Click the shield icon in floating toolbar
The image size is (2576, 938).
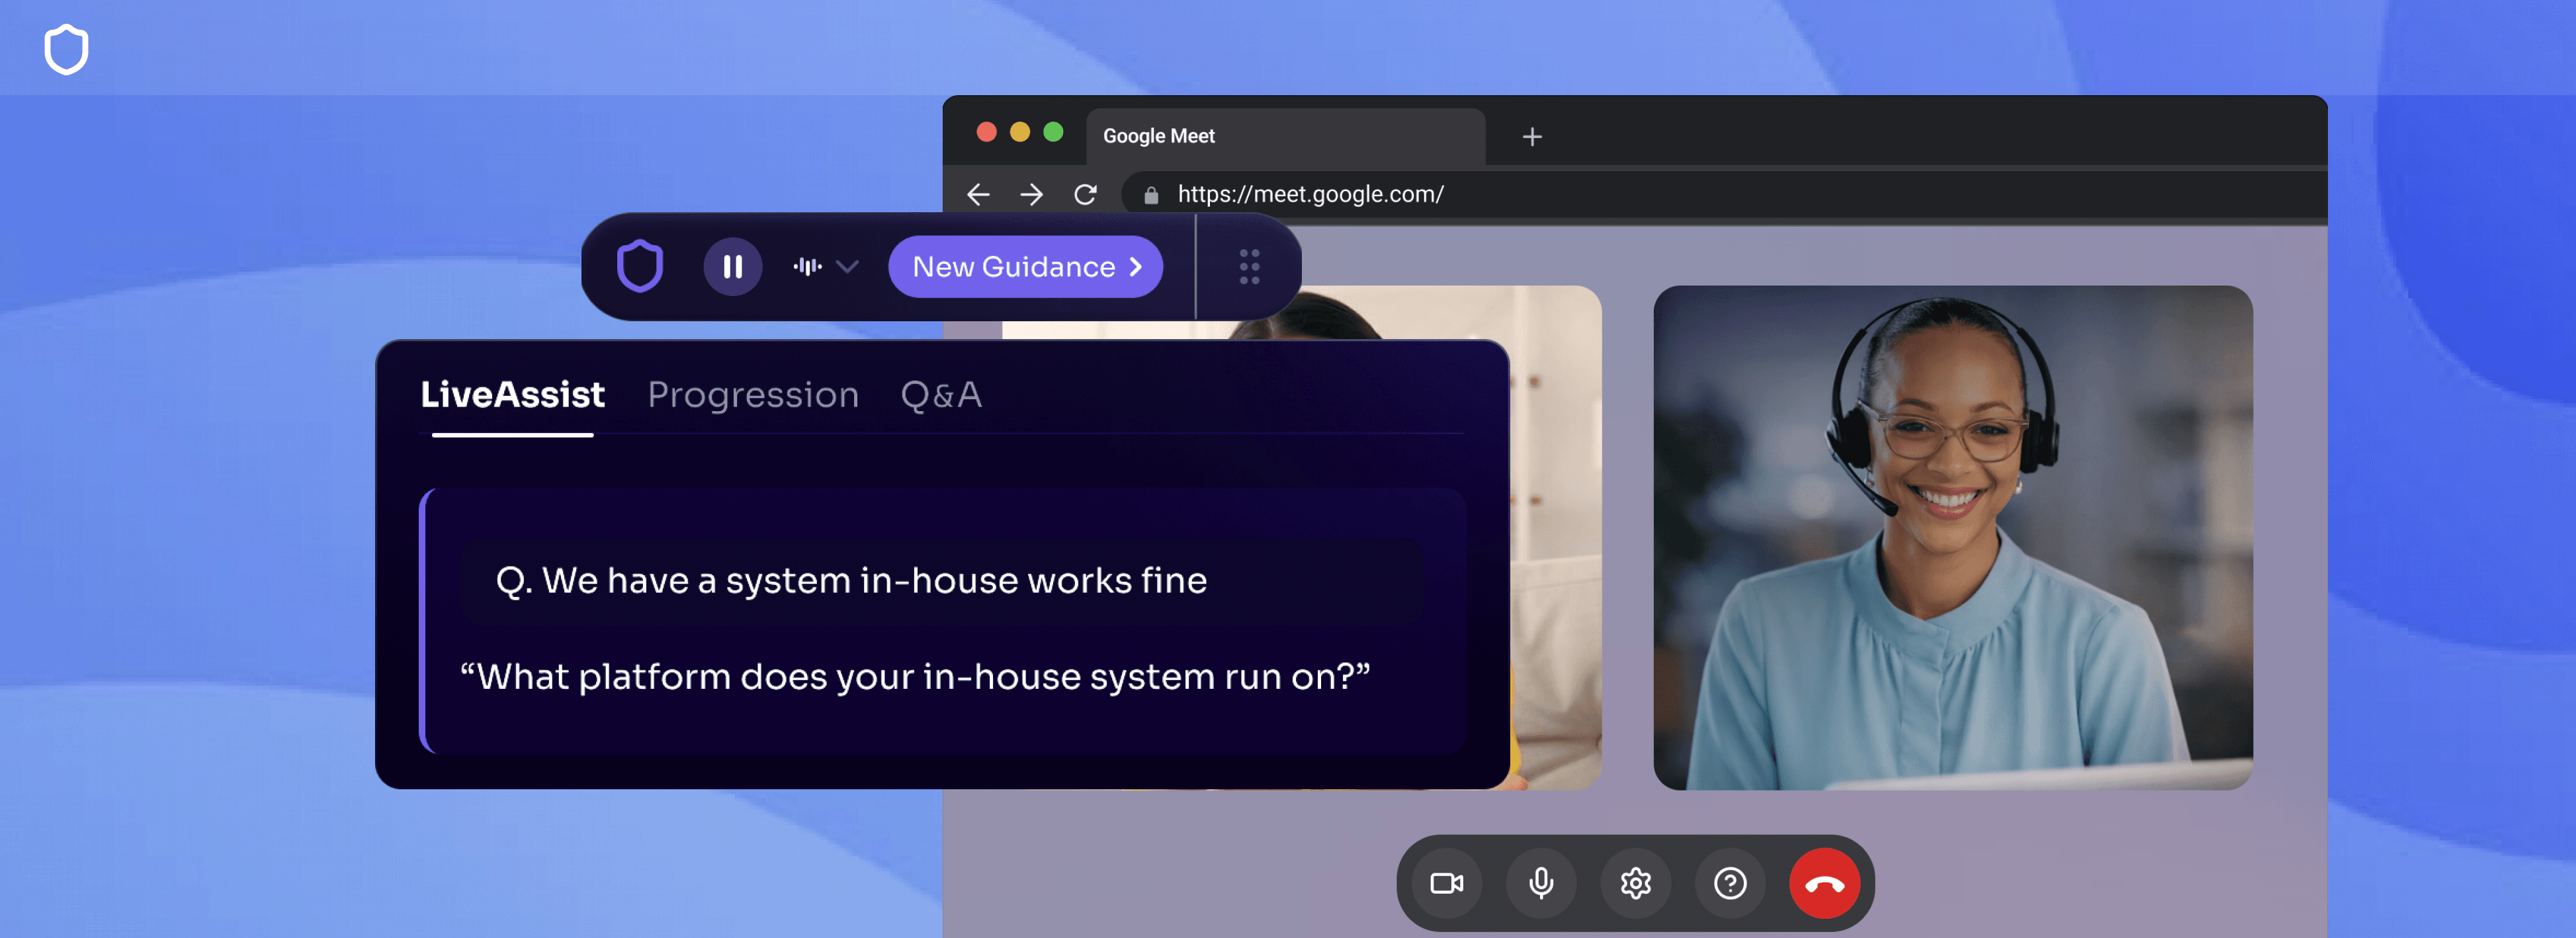[x=640, y=266]
